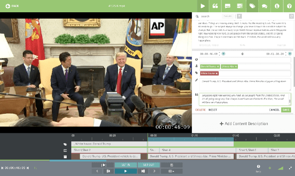Open the quotes panel in top toolbar

point(215,6)
